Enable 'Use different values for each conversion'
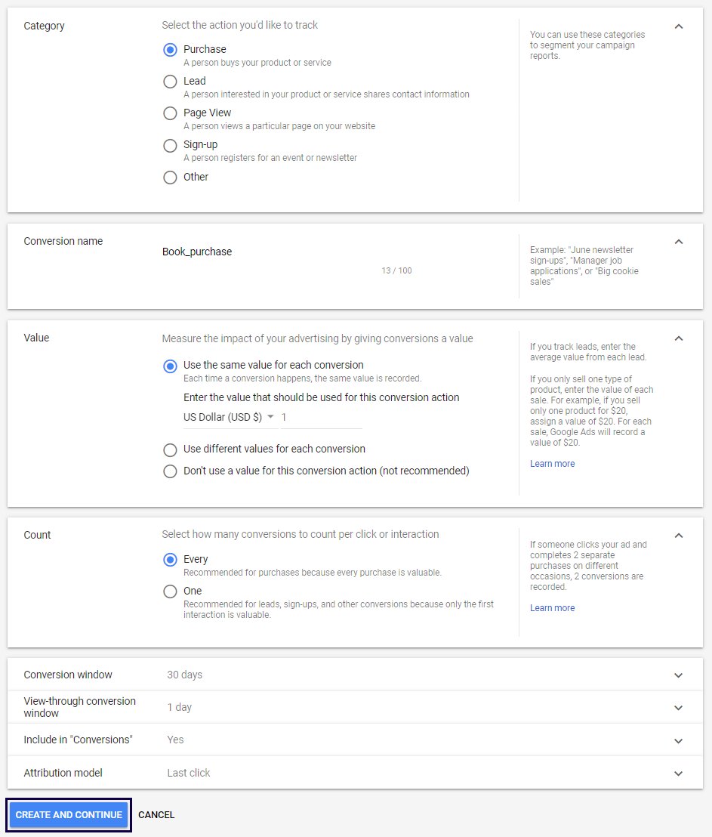 click(x=170, y=449)
